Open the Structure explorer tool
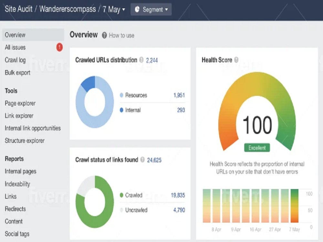The image size is (323, 242). (25, 141)
